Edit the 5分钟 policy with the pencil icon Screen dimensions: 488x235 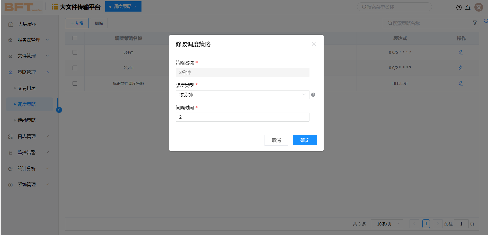point(460,52)
